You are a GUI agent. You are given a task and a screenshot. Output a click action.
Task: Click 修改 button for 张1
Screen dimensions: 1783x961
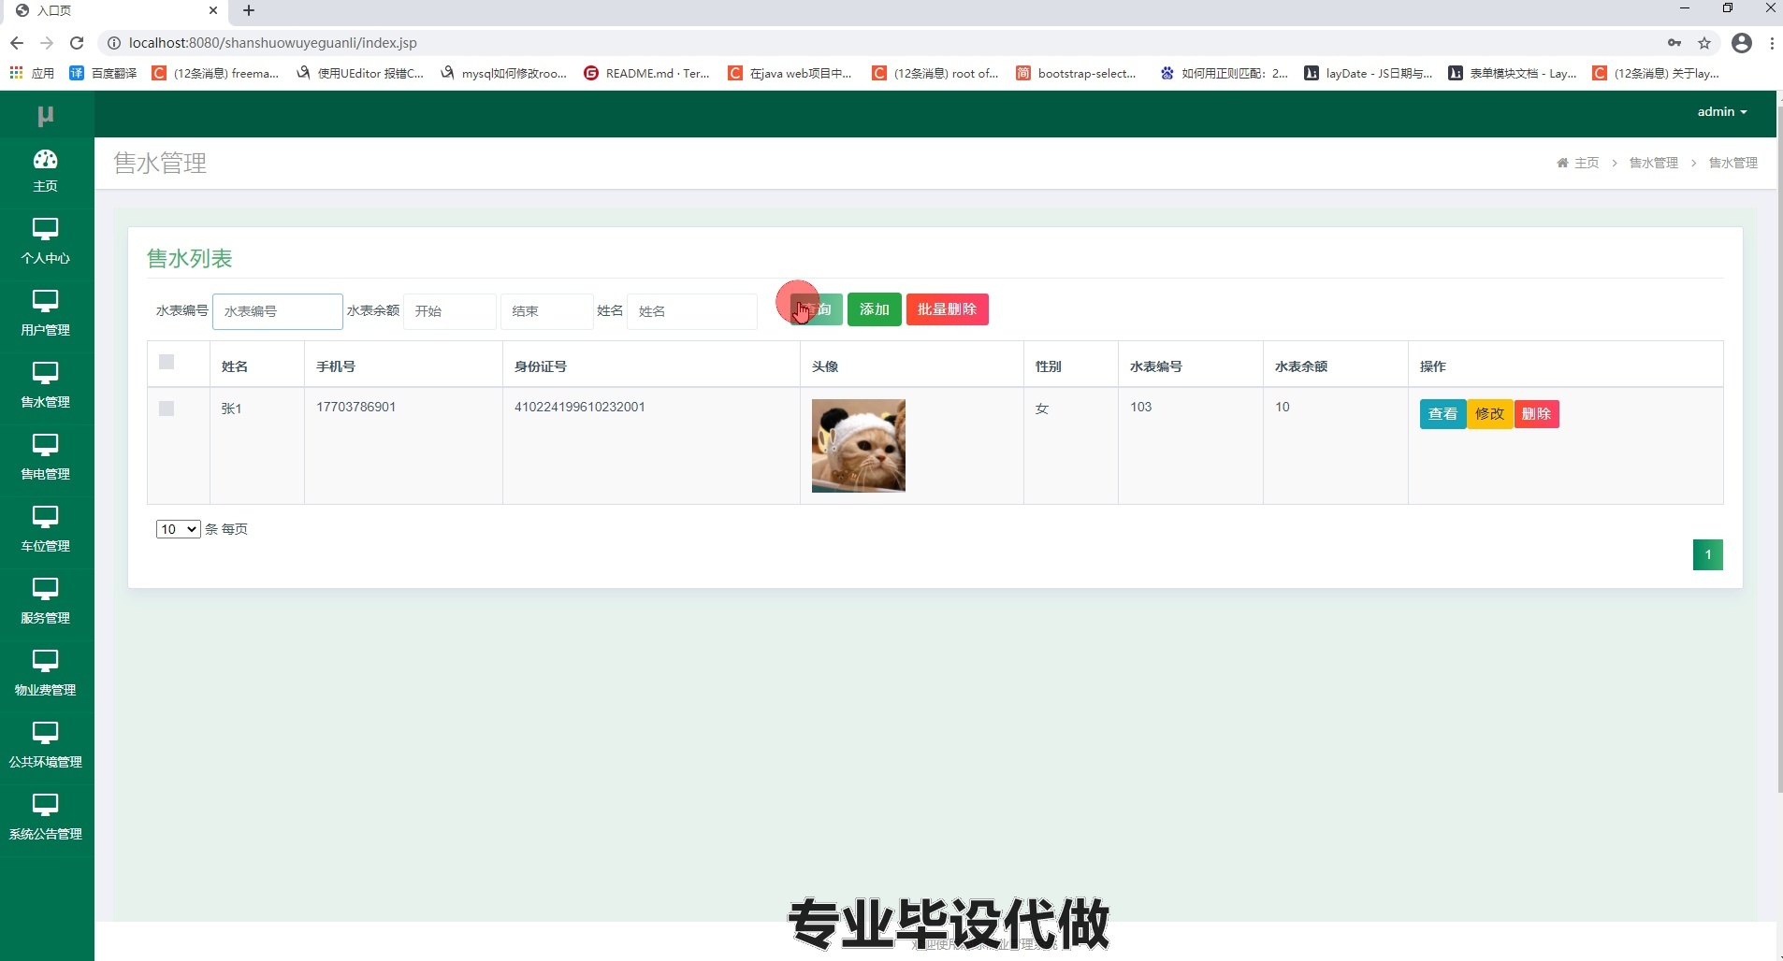point(1489,414)
